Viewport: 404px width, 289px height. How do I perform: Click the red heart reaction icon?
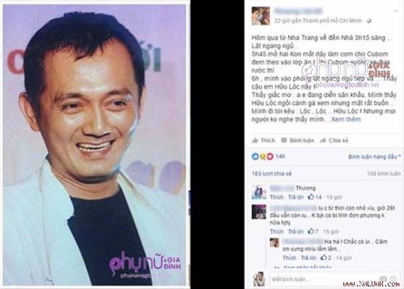[x=270, y=157]
